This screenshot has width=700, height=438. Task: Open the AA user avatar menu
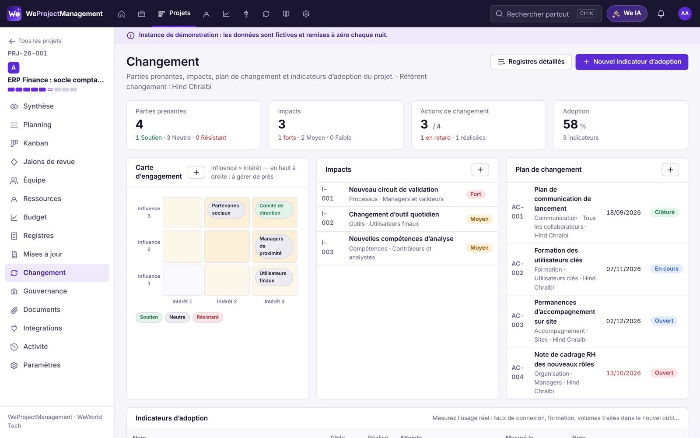[x=685, y=14]
